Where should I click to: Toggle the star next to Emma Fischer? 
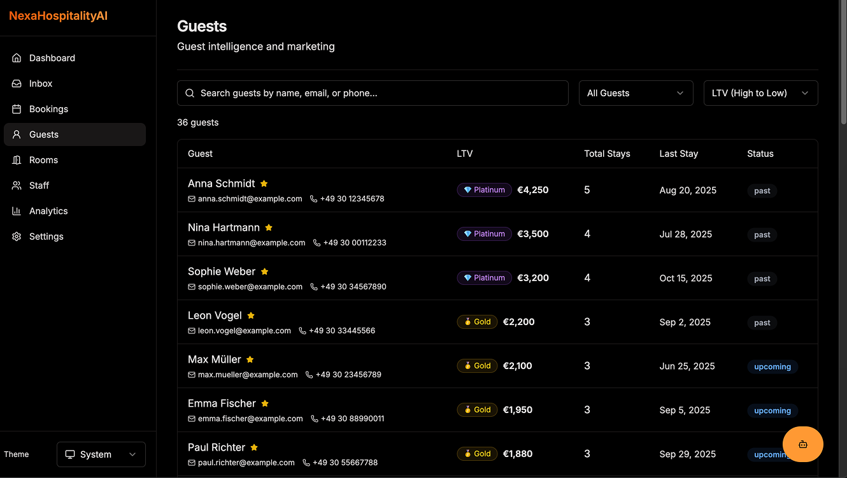(x=265, y=403)
